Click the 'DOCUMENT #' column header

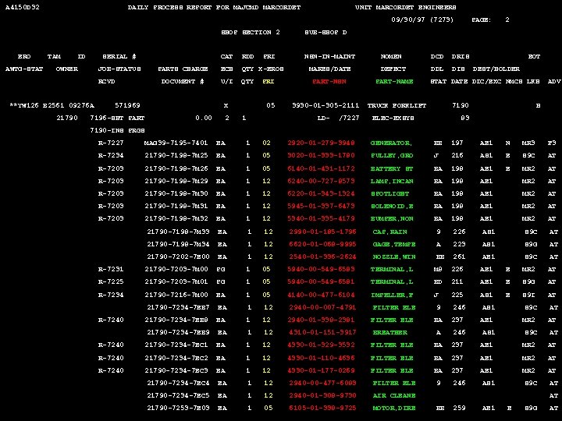183,82
